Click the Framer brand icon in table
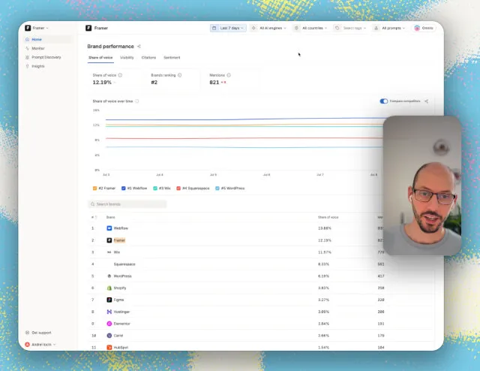Image resolution: width=480 pixels, height=371 pixels. (x=109, y=240)
